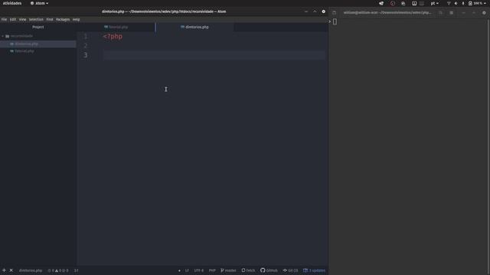Change the PHP grammar selector
Screen dimensions: 490x275
(212, 270)
